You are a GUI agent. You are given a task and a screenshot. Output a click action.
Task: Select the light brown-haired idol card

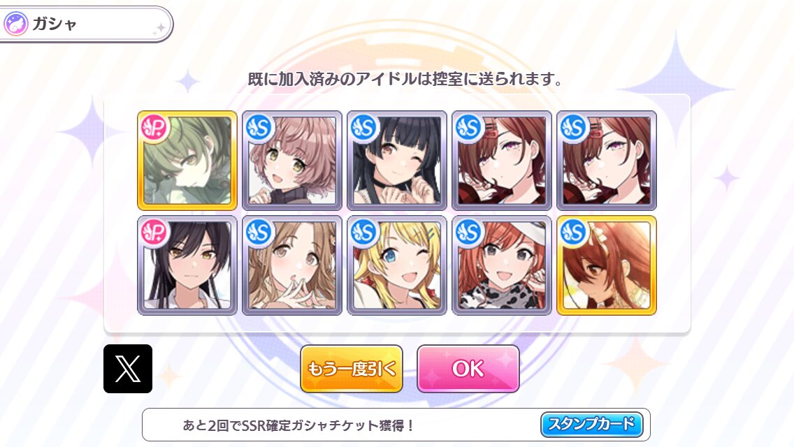click(292, 265)
